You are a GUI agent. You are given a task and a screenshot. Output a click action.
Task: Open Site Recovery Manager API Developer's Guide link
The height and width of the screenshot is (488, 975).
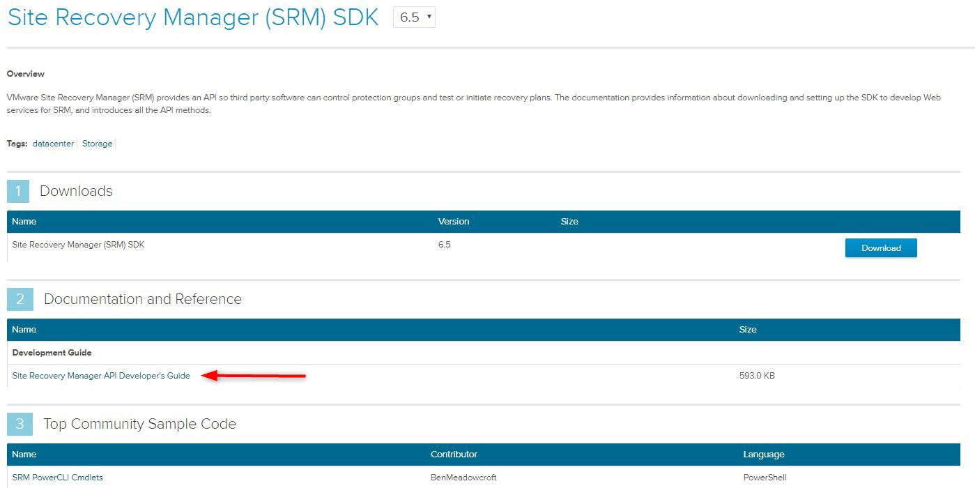click(x=101, y=376)
